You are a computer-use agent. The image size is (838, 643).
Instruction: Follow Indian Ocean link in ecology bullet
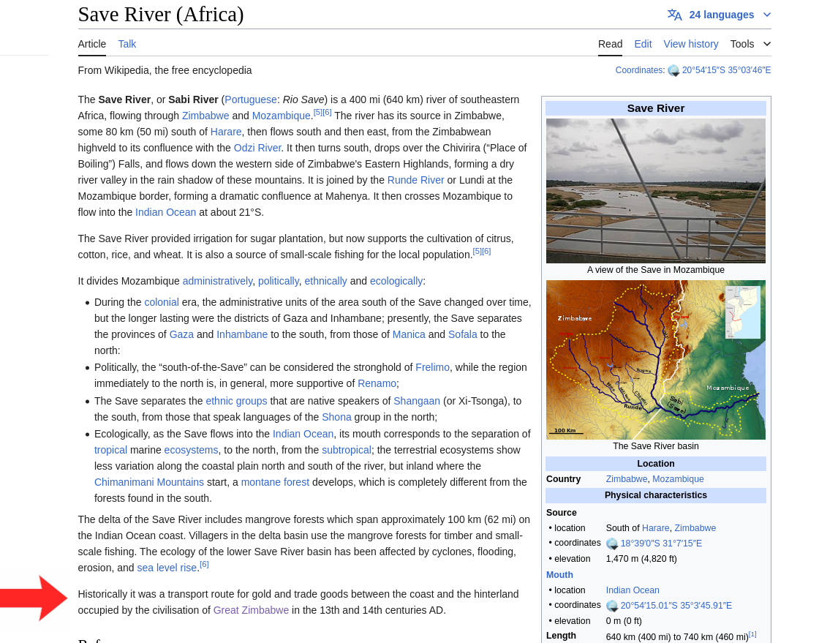303,434
